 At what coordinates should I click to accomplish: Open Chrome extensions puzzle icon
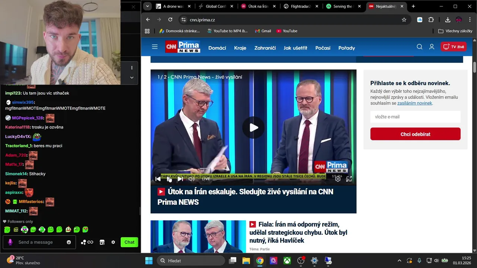431,20
